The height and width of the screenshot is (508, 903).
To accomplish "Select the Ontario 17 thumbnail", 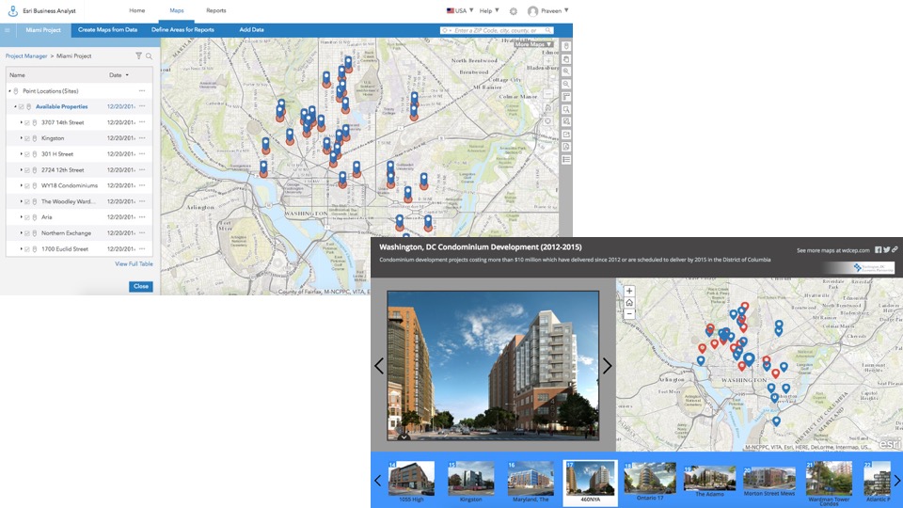I will (650, 481).
